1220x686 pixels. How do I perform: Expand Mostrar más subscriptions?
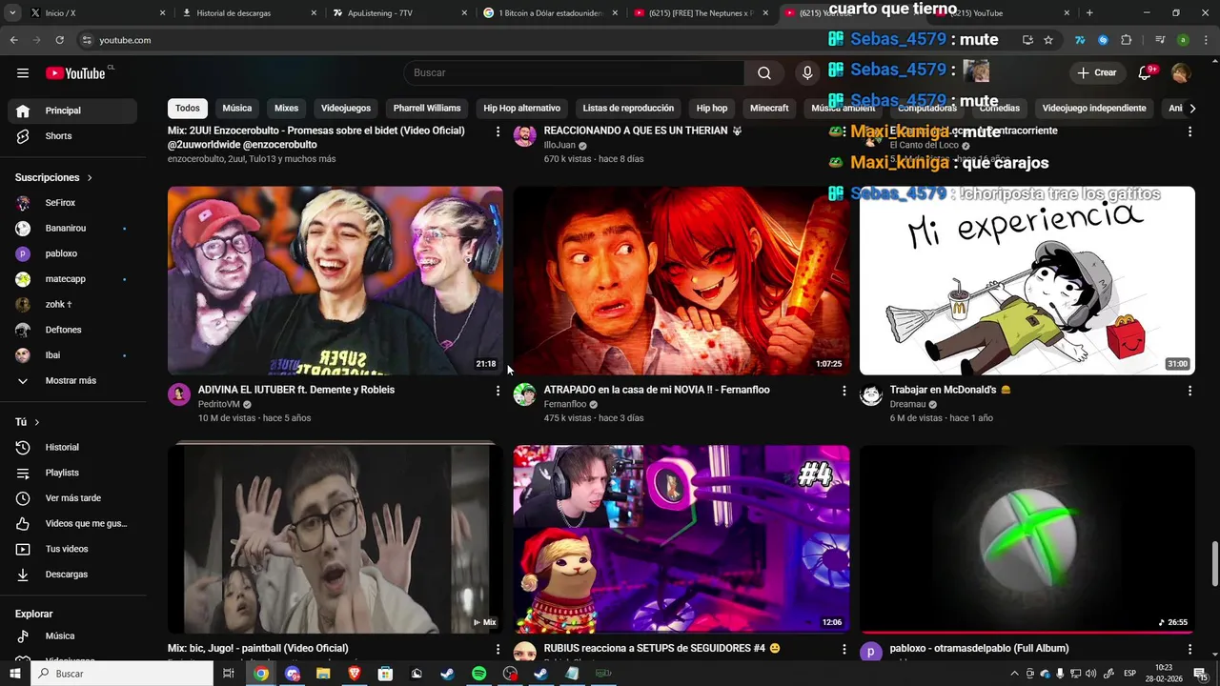tap(74, 381)
